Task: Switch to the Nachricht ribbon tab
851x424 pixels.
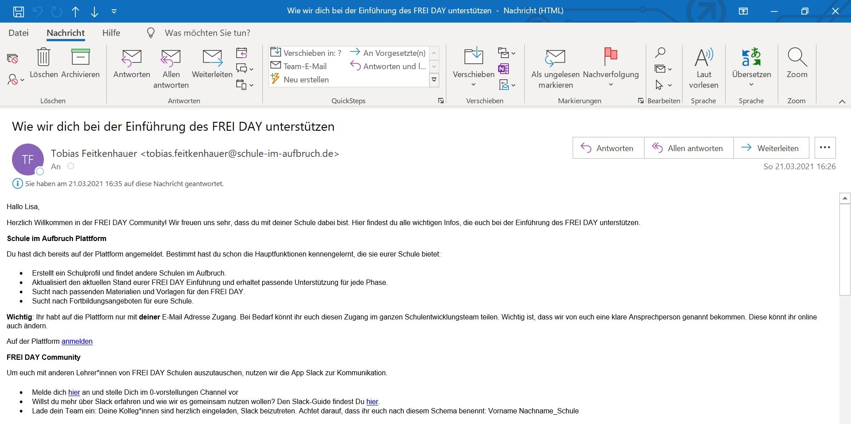Action: pyautogui.click(x=66, y=33)
